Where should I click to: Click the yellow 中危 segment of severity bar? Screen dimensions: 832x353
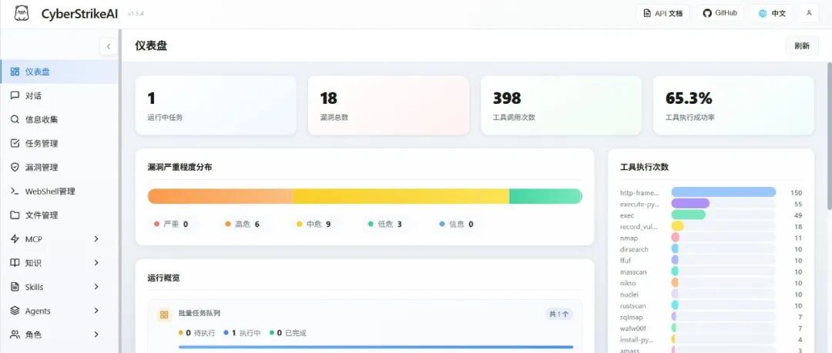401,196
